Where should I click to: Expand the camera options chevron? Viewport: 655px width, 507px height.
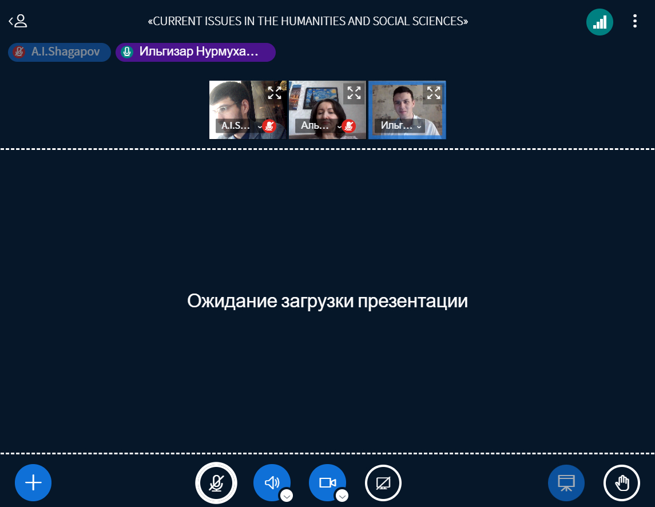click(x=342, y=496)
